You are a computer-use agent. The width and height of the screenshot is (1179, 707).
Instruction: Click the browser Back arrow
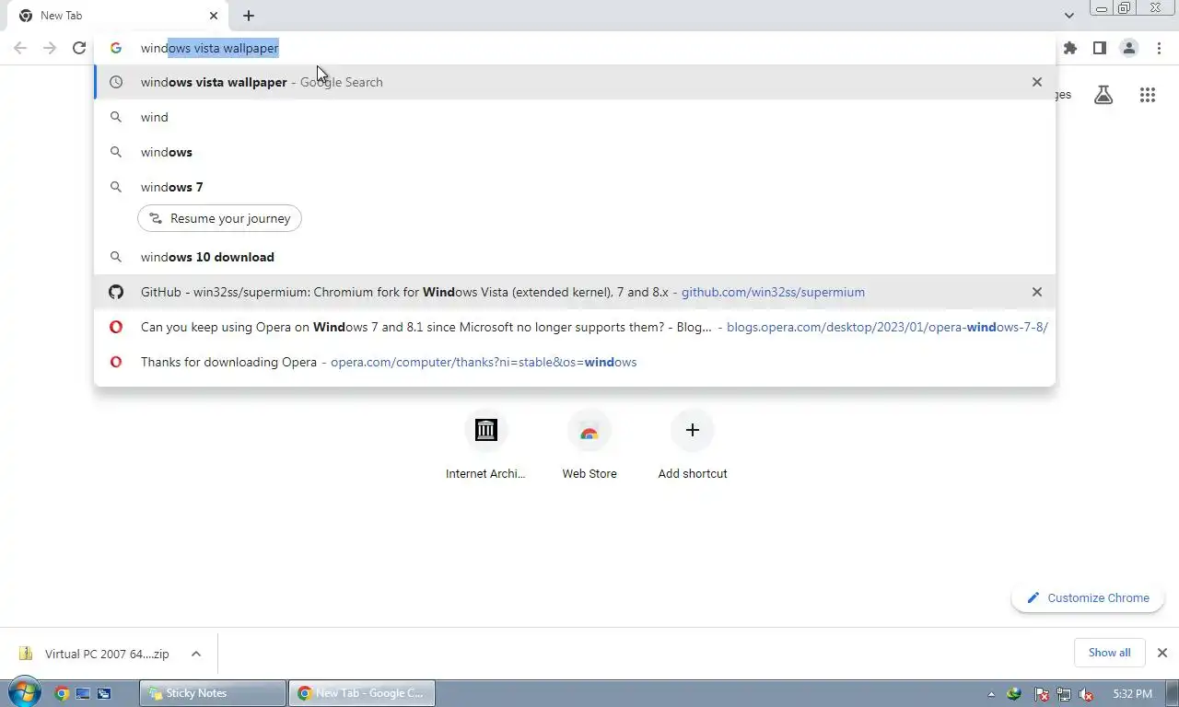point(20,48)
